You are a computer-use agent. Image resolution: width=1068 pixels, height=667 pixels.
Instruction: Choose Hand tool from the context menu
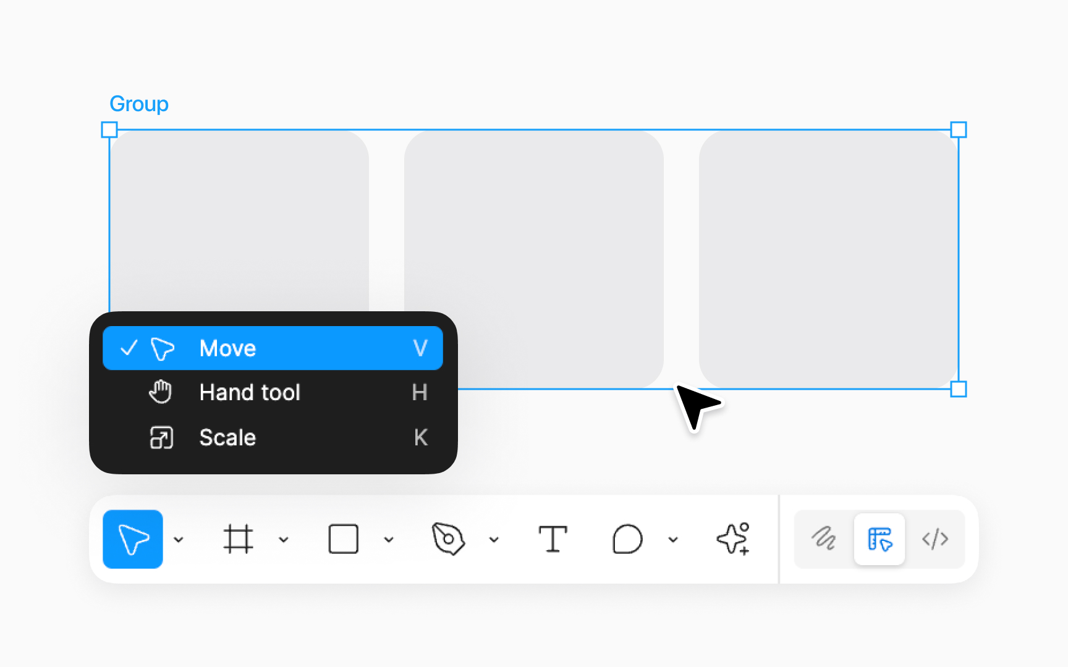250,392
